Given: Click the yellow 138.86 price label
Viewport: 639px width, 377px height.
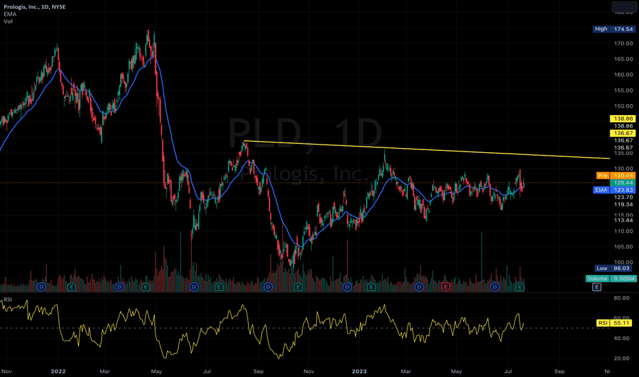Looking at the screenshot, I should click(623, 119).
